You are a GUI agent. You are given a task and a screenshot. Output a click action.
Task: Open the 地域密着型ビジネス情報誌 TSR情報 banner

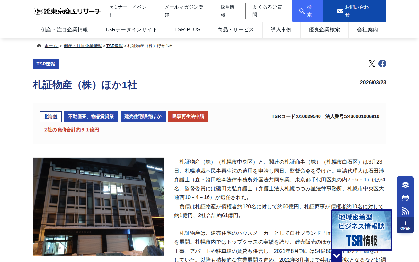point(362,230)
